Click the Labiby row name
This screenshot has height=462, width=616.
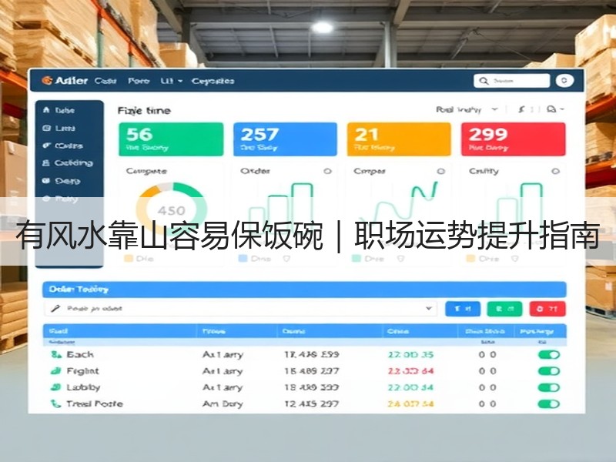tap(83, 388)
